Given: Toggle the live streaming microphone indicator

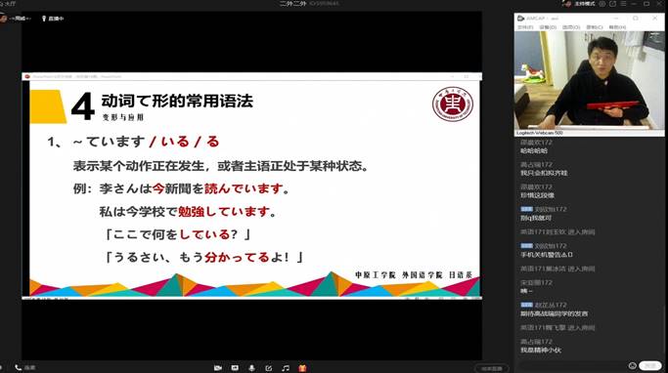Looking at the screenshot, I should [53, 19].
